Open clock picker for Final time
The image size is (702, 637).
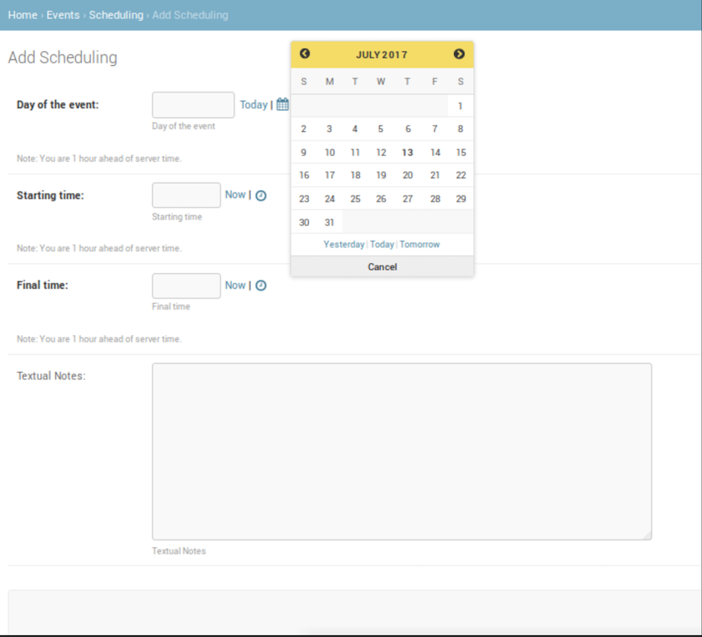[x=261, y=285]
